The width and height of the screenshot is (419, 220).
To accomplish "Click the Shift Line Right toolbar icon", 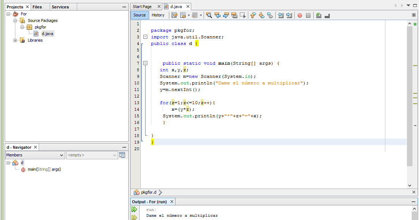I will (x=289, y=15).
